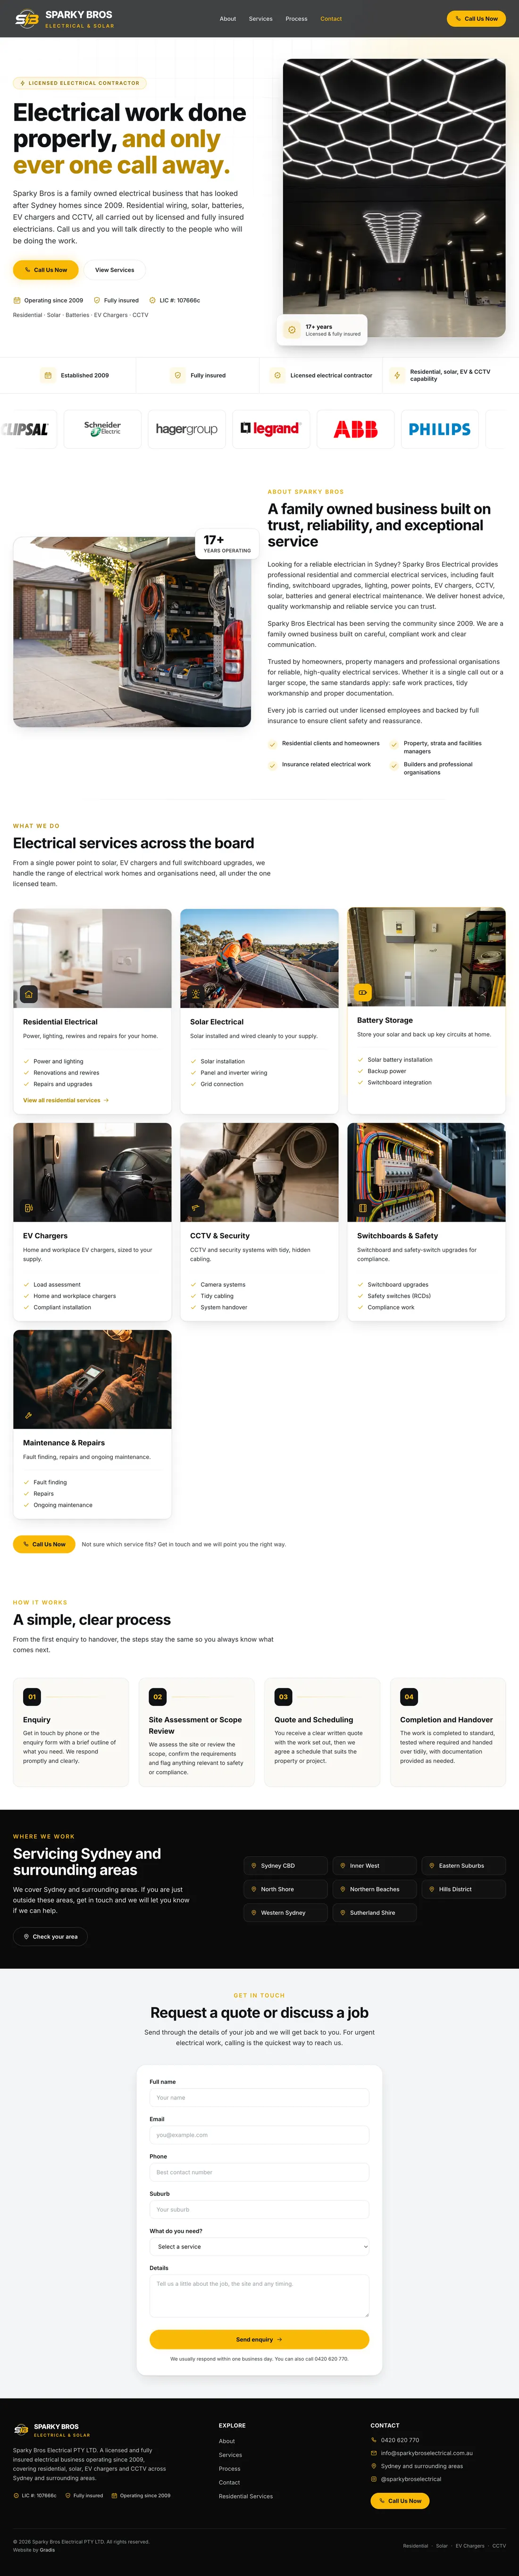
Task: Select North Shore area chip
Action: pos(286,1889)
